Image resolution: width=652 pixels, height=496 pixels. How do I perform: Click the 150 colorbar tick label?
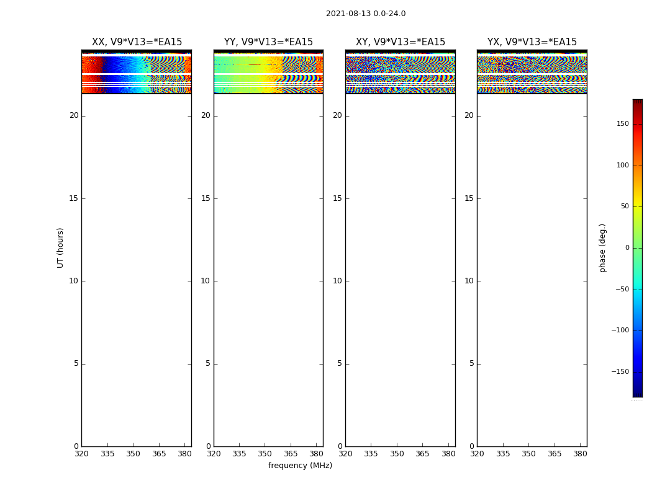tap(622, 123)
